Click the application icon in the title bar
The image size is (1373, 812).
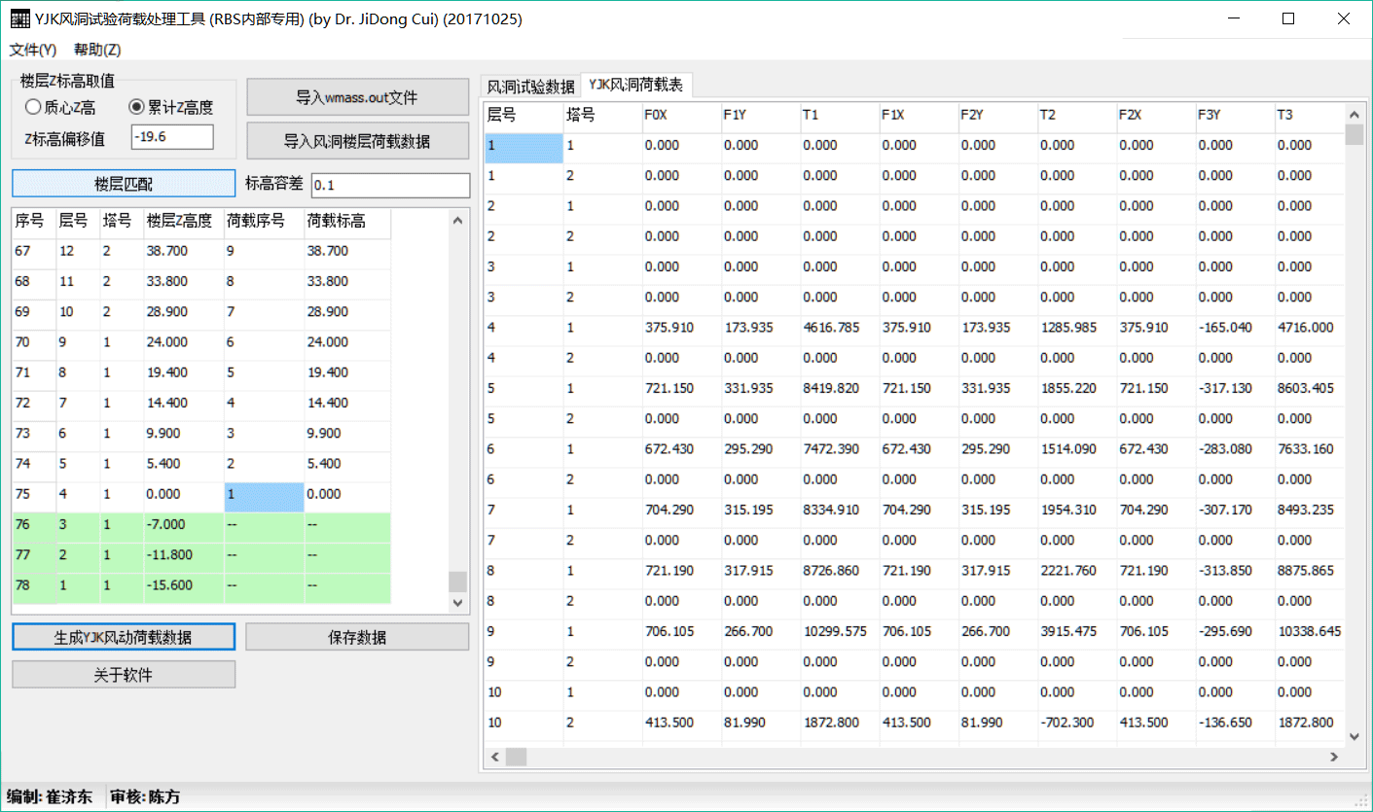coord(18,18)
